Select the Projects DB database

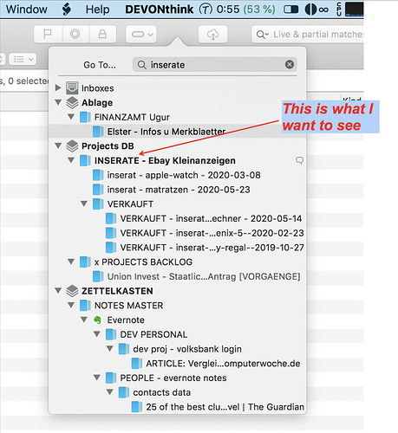(x=108, y=145)
